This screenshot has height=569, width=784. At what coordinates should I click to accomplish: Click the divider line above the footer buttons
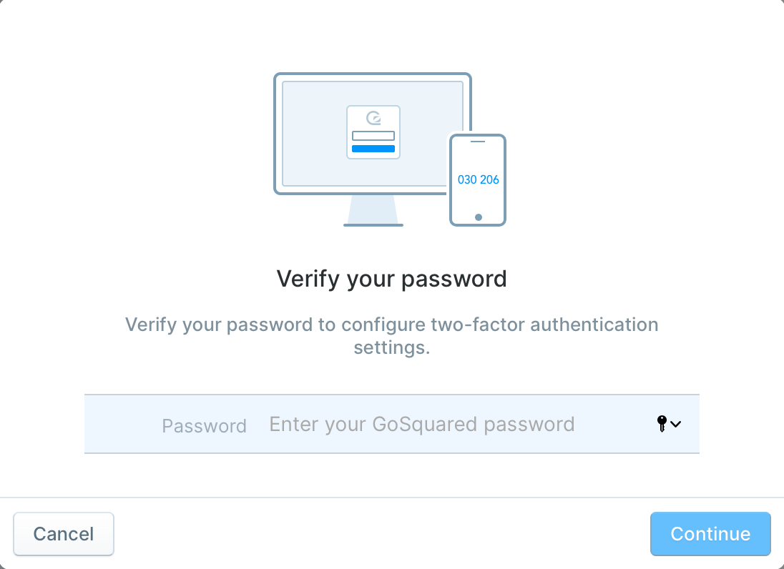[x=392, y=497]
